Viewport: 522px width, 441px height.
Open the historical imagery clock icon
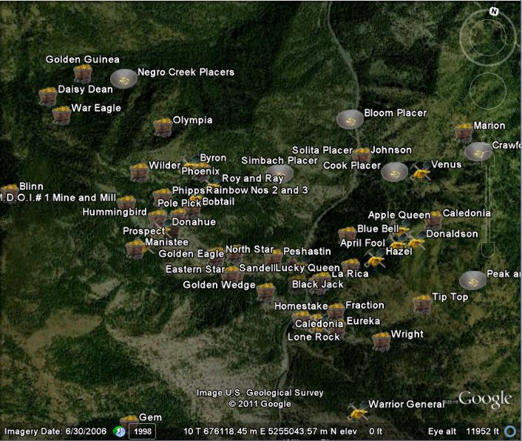[120, 431]
